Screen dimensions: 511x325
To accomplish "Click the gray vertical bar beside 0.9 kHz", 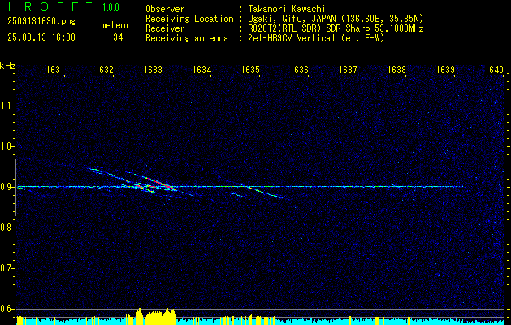I will 15,188.
